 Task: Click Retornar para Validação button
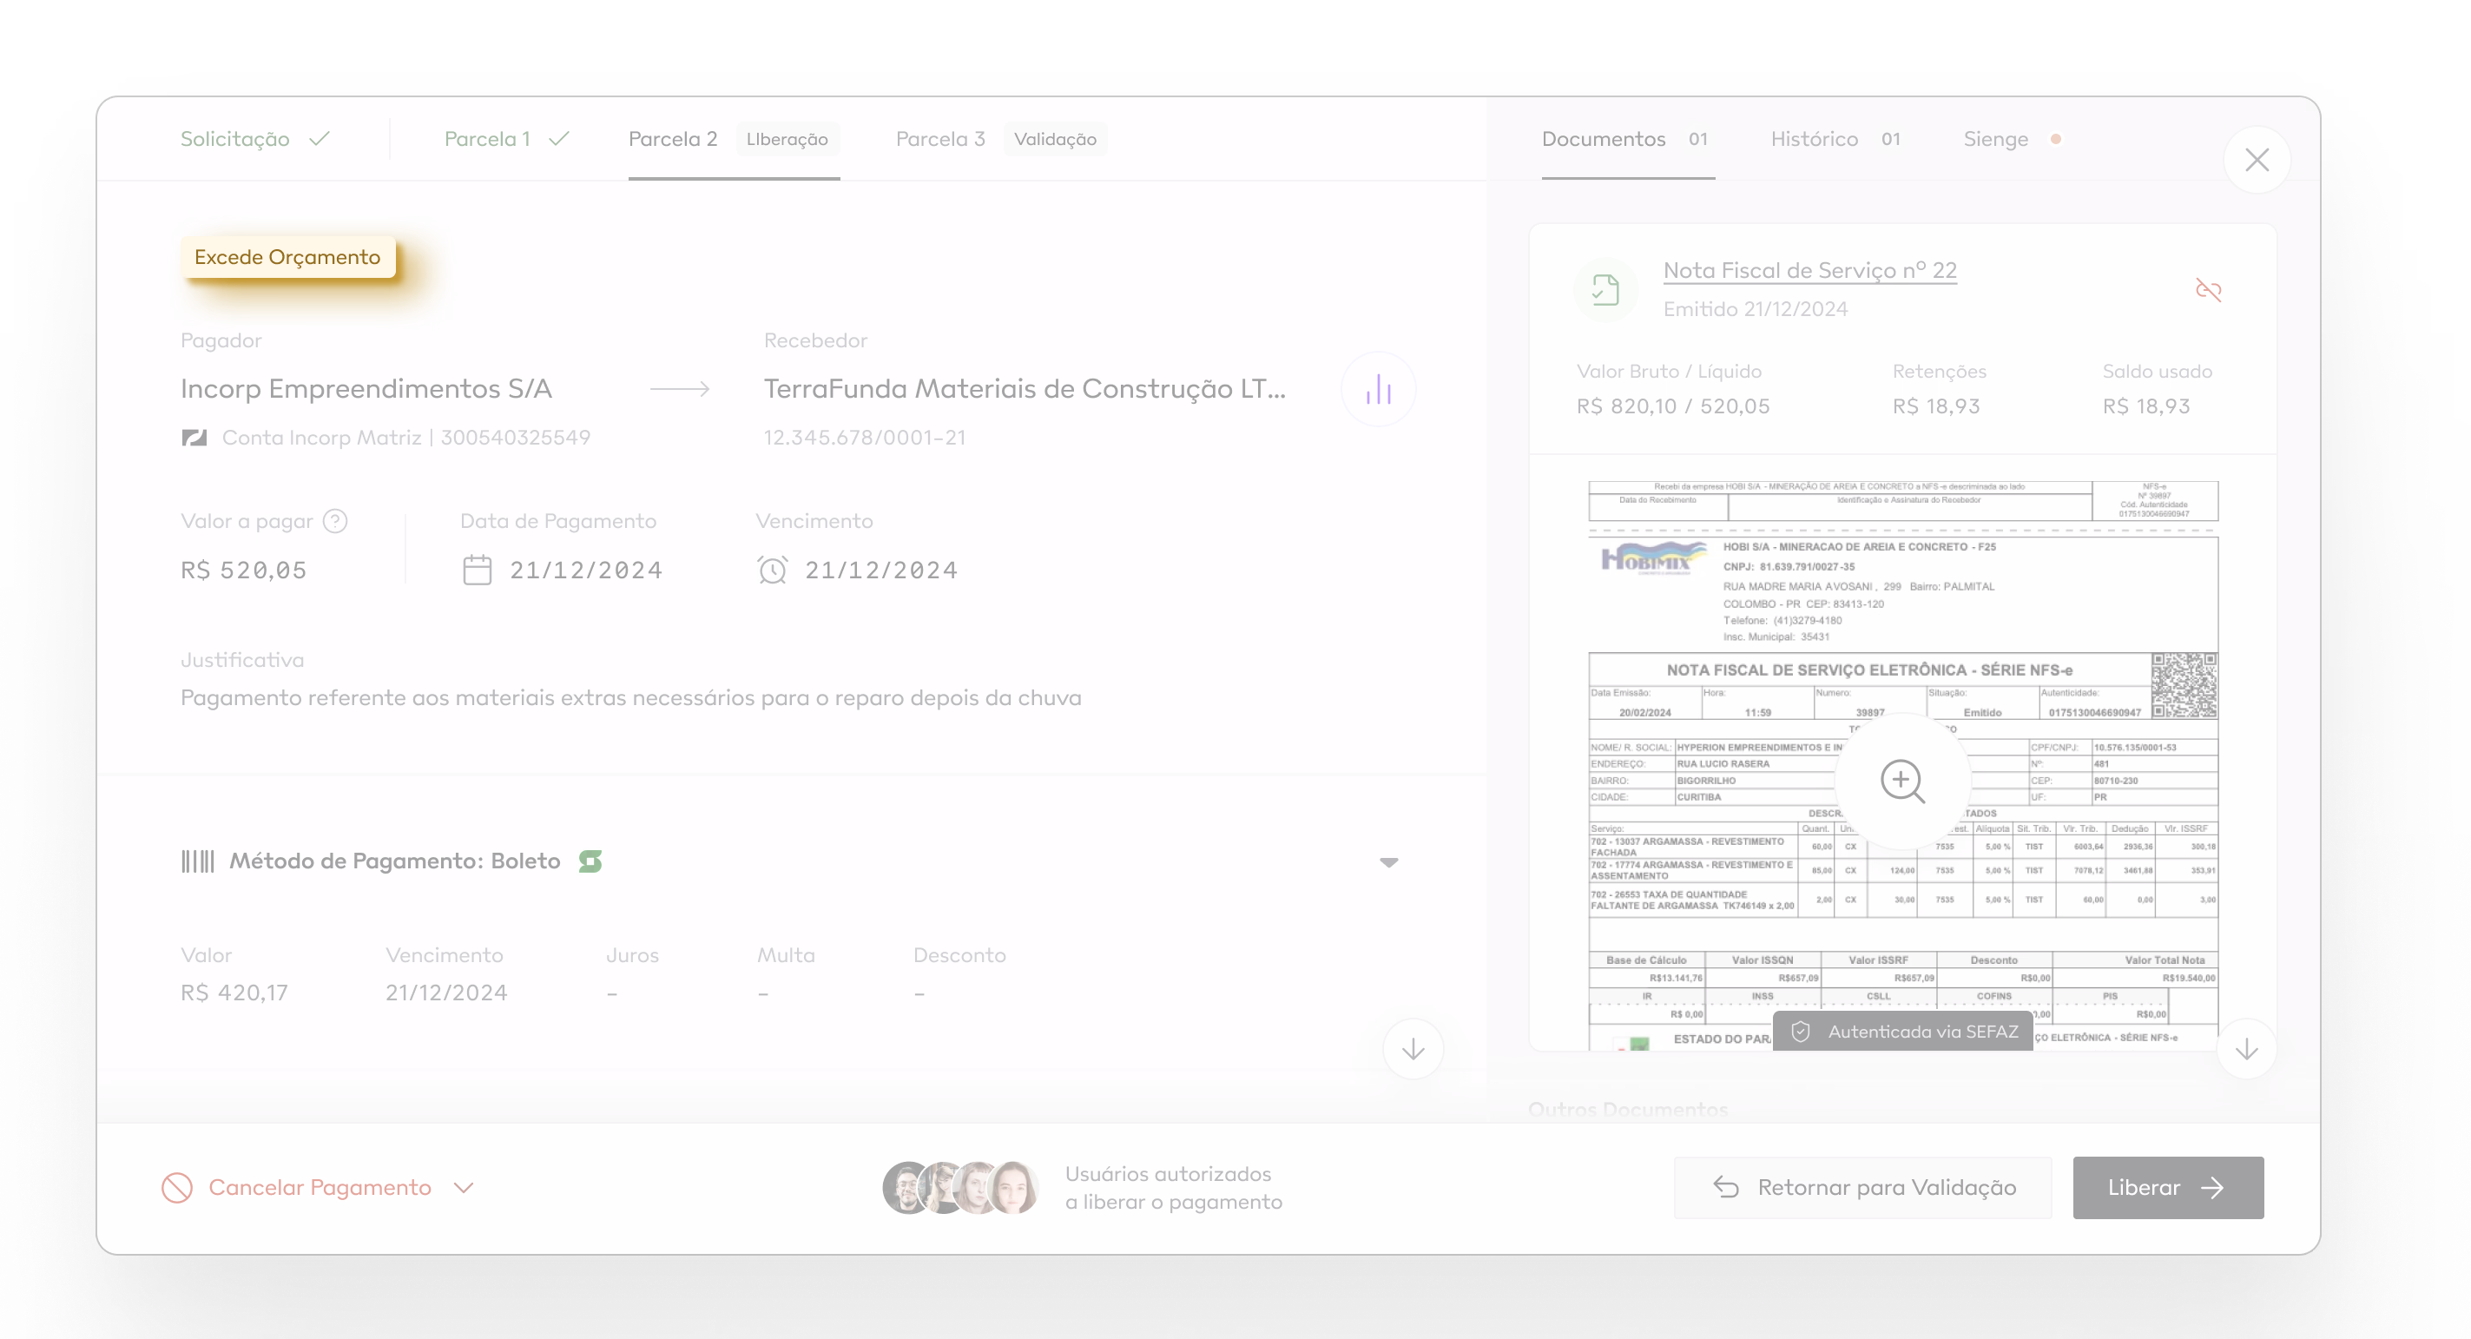1863,1187
